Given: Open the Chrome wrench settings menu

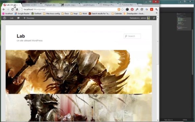Looking at the screenshot, I should tap(156, 9).
